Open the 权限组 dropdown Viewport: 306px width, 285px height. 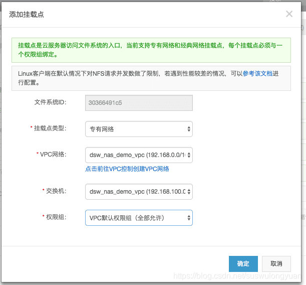point(139,218)
